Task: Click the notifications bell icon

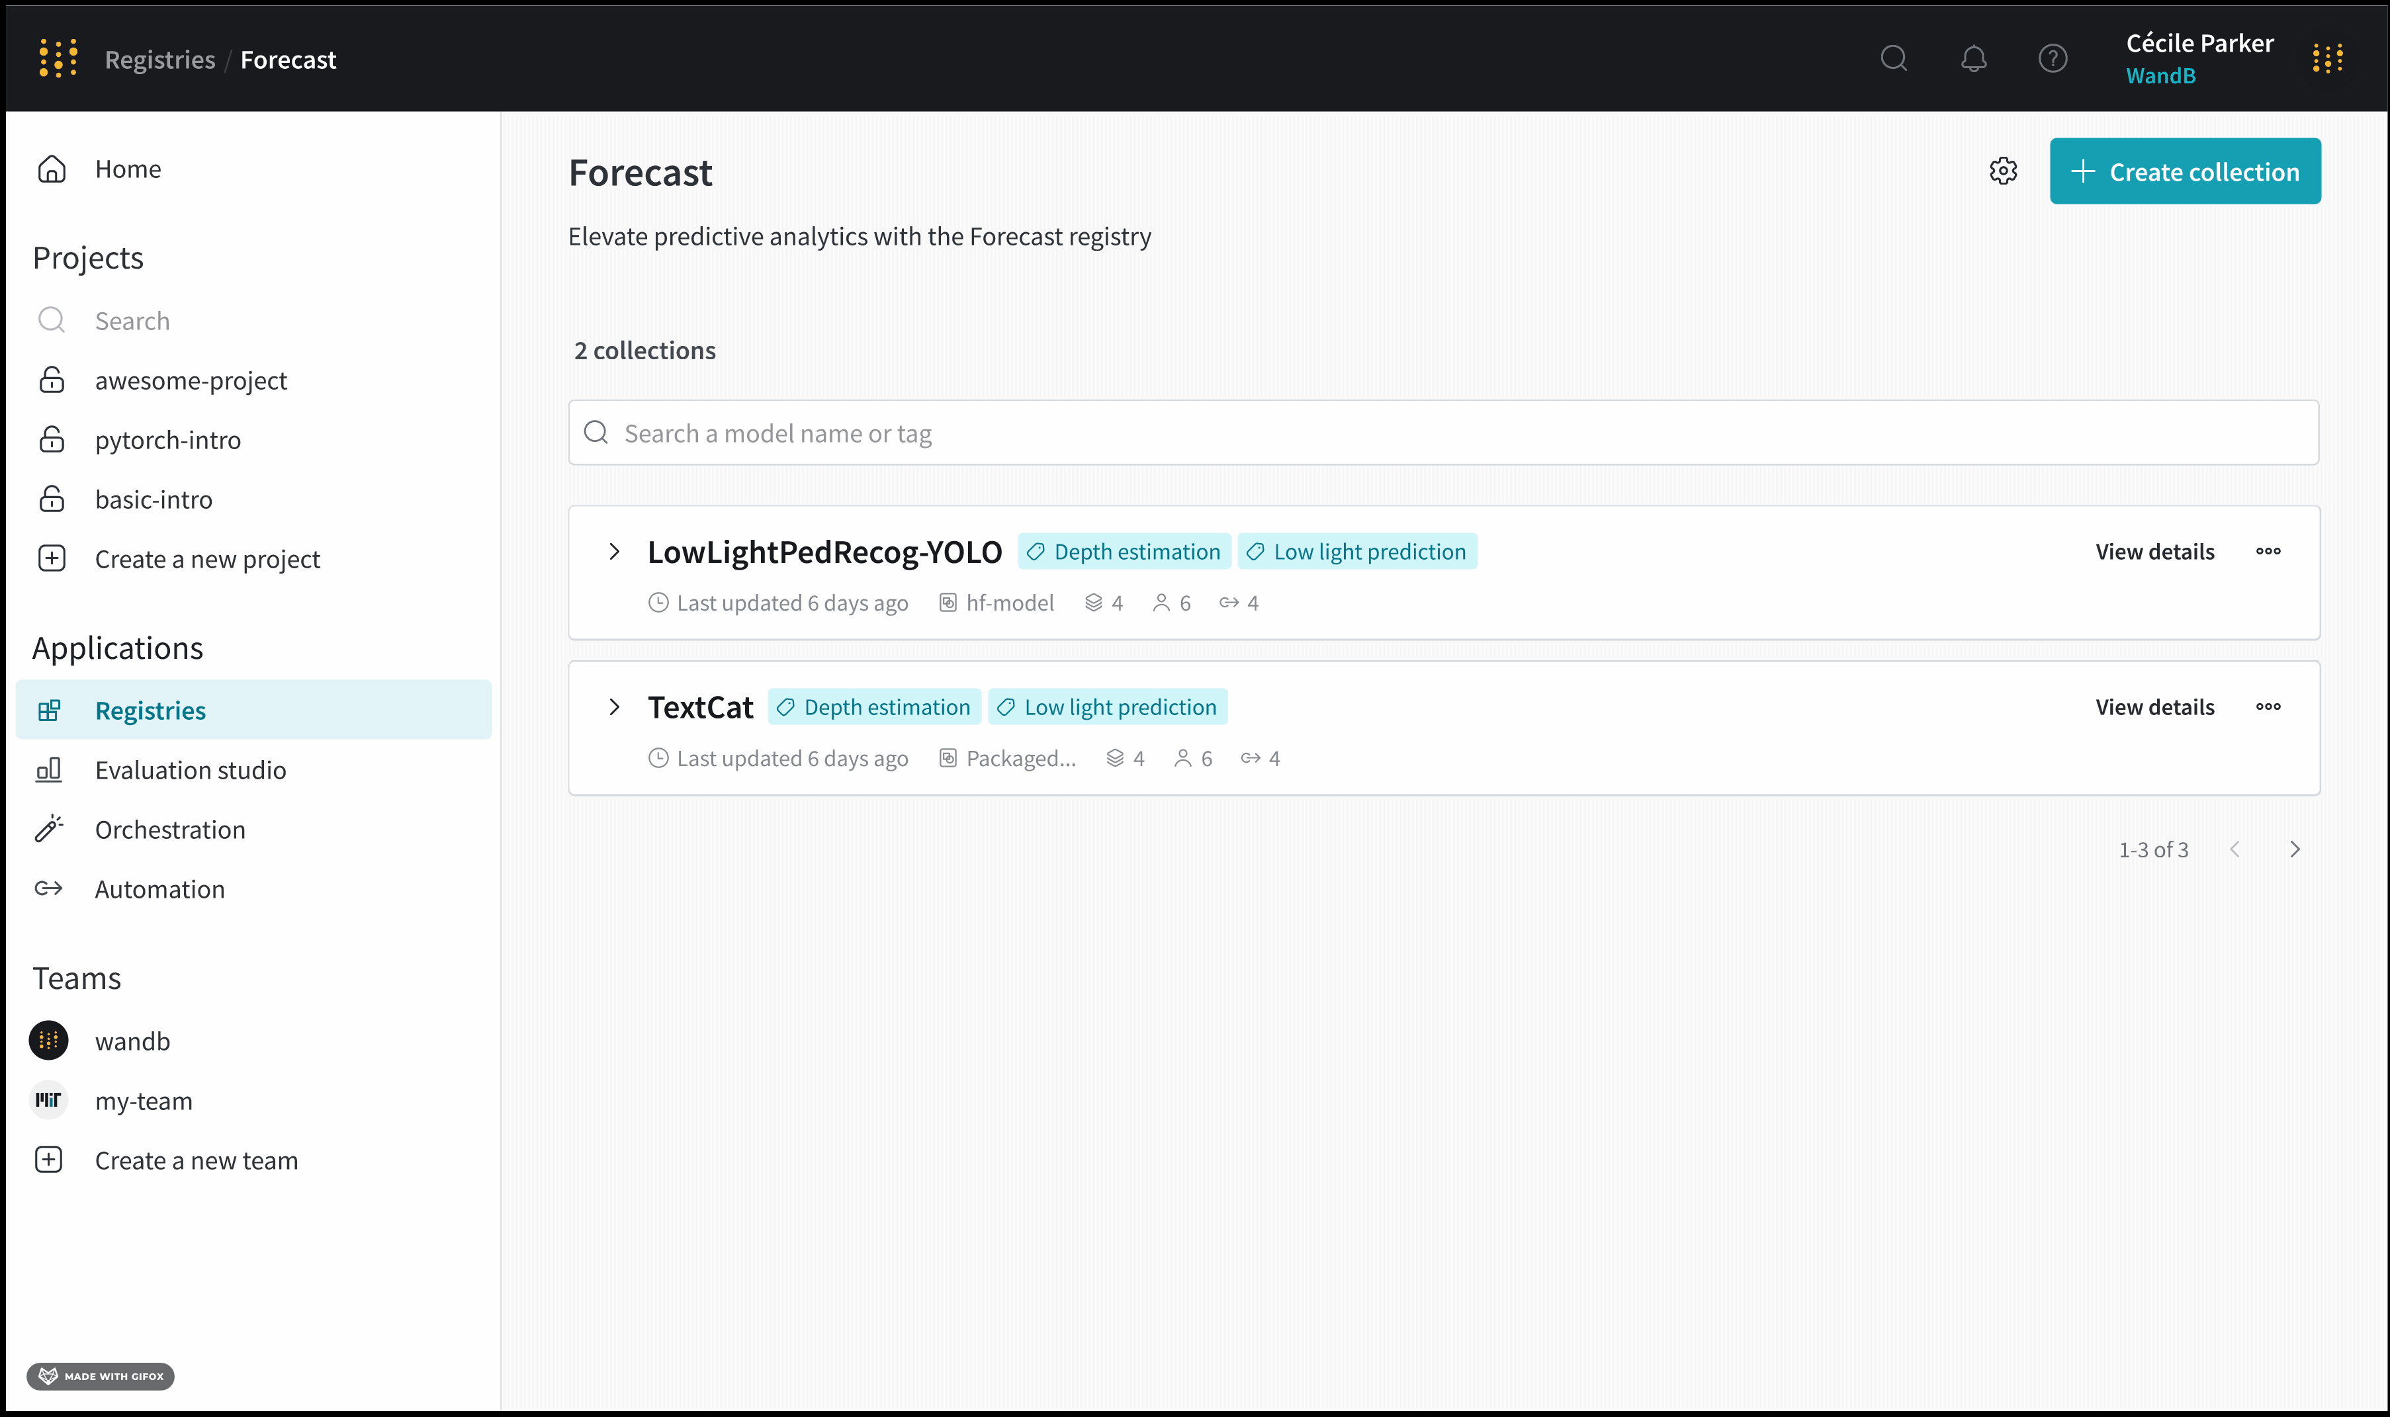Action: pos(1972,59)
